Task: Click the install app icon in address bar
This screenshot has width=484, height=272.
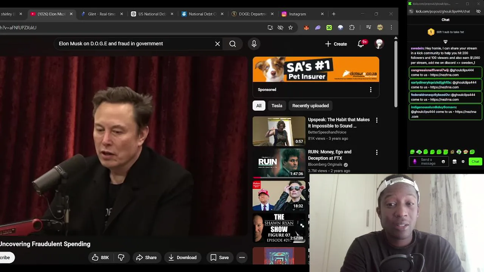Action: pyautogui.click(x=270, y=28)
